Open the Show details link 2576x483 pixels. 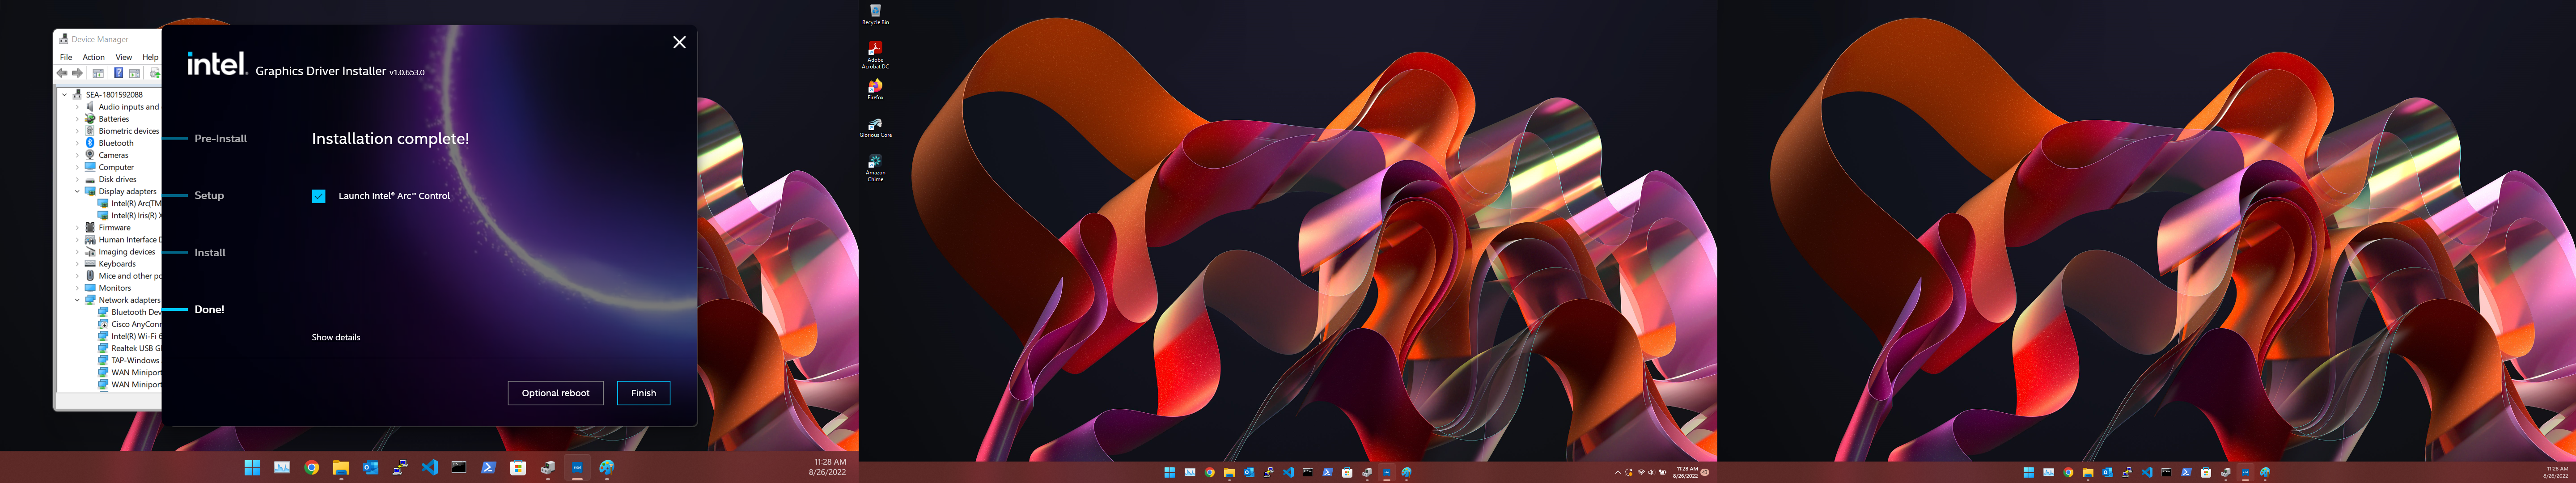tap(336, 337)
